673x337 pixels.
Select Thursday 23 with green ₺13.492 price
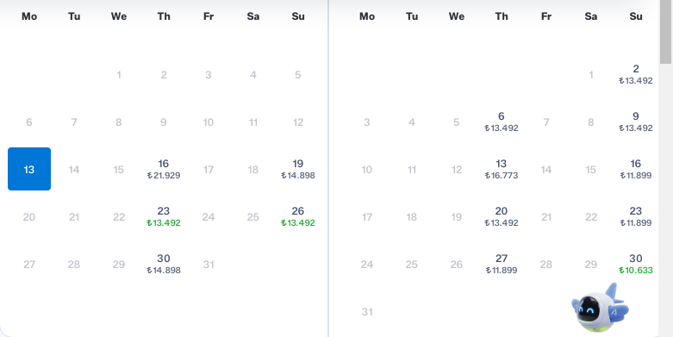(x=164, y=216)
